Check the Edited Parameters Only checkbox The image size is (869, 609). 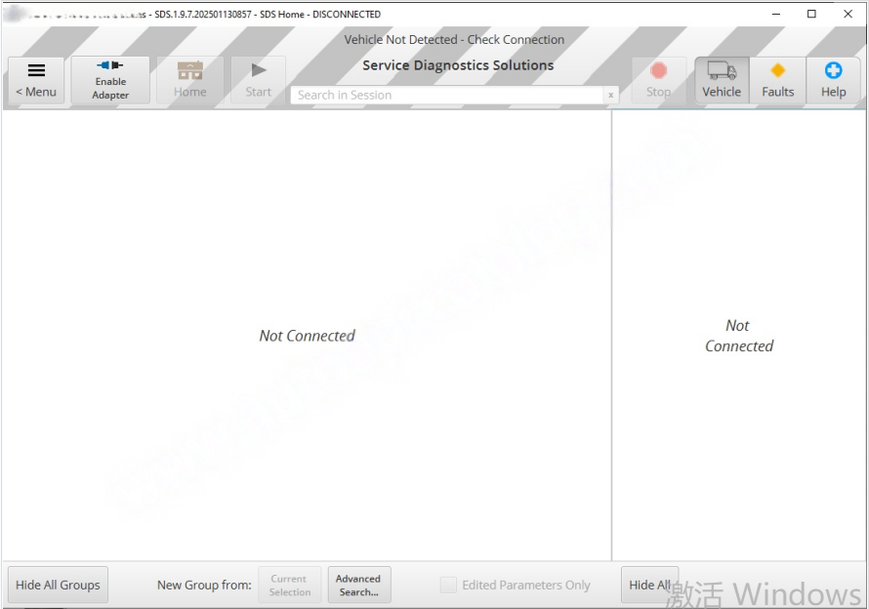pos(448,585)
